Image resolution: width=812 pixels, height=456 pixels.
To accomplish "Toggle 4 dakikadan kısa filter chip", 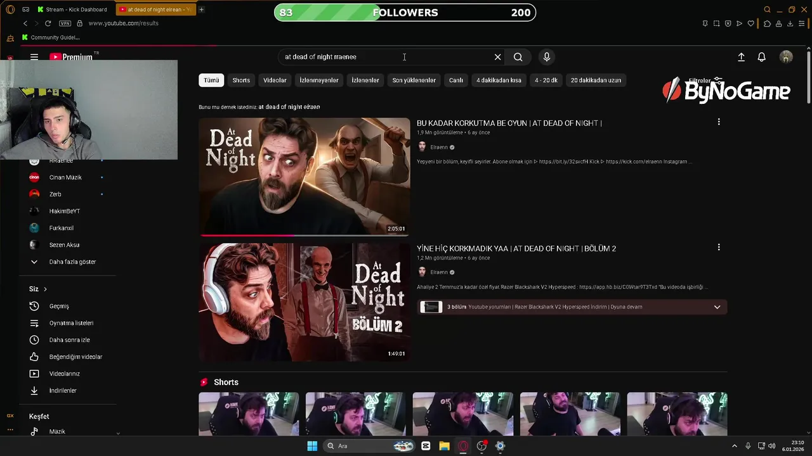I will [x=499, y=80].
